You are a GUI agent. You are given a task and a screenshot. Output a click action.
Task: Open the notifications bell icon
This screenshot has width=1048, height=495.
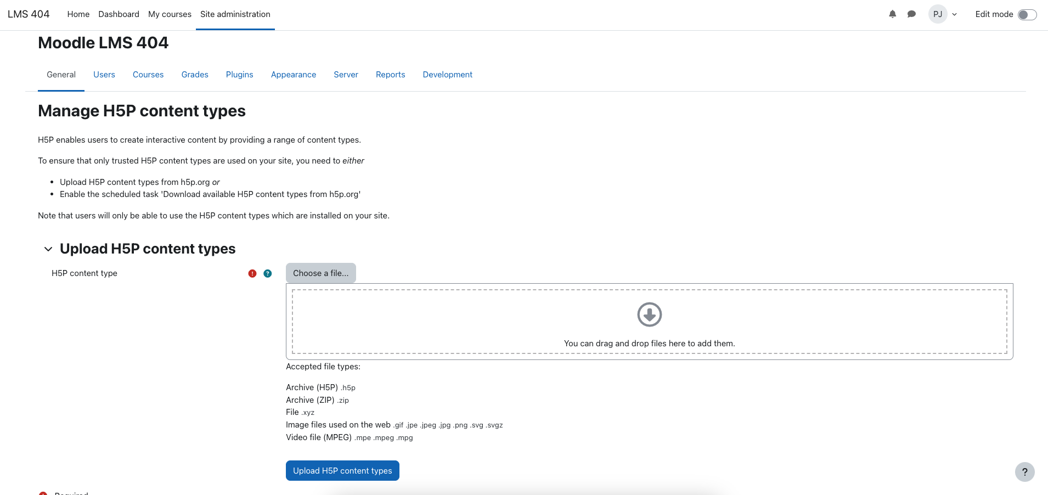pos(893,14)
